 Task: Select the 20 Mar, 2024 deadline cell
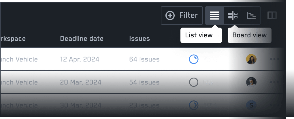point(81,82)
